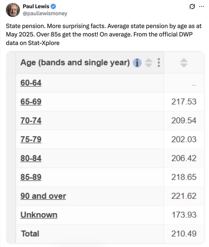
Task: Open the 80-84 age band link
Action: click(x=31, y=158)
